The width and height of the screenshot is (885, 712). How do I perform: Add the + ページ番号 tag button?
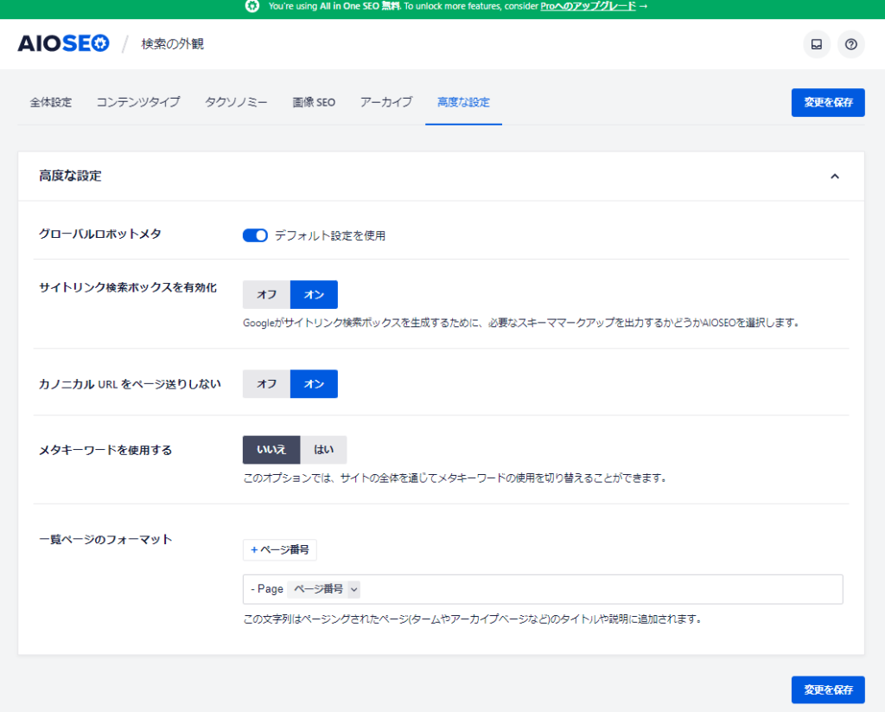(x=279, y=549)
